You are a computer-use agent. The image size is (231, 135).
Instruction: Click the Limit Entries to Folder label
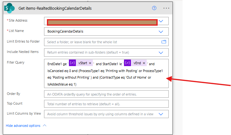[x=23, y=41]
